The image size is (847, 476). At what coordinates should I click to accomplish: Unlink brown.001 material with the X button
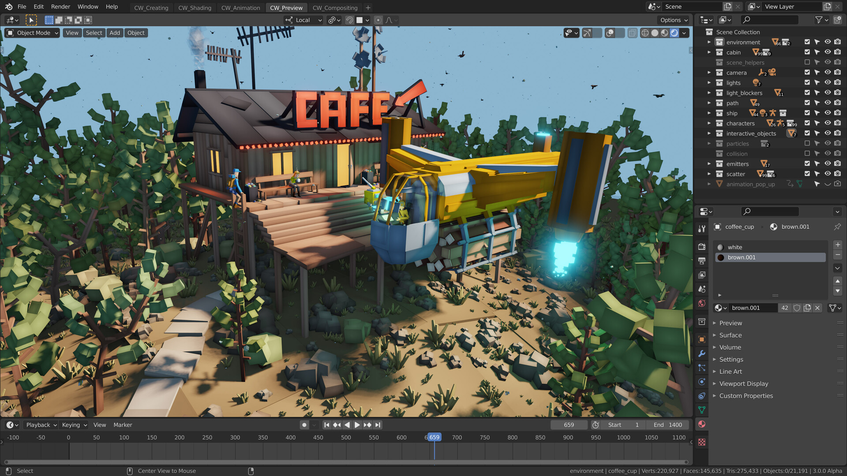[817, 308]
